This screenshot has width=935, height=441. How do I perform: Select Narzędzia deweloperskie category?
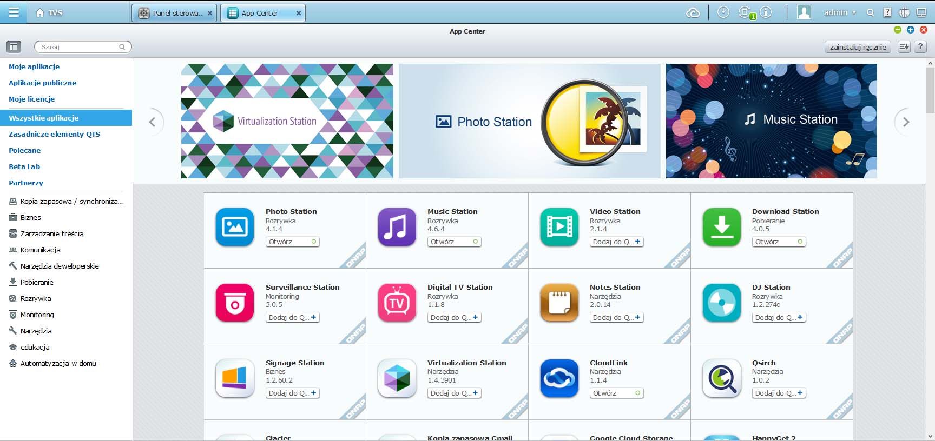point(54,266)
